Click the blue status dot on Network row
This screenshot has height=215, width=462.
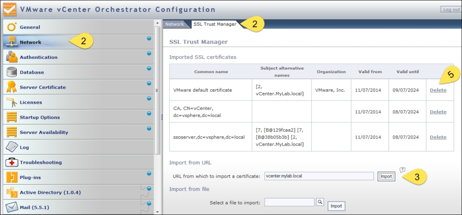point(149,38)
